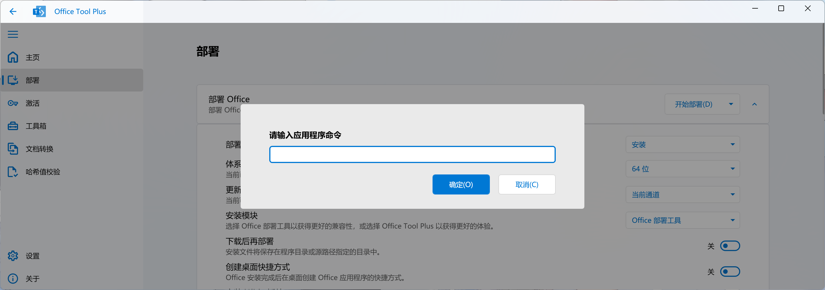
Task: Click the key icon for activation
Action: (x=13, y=103)
